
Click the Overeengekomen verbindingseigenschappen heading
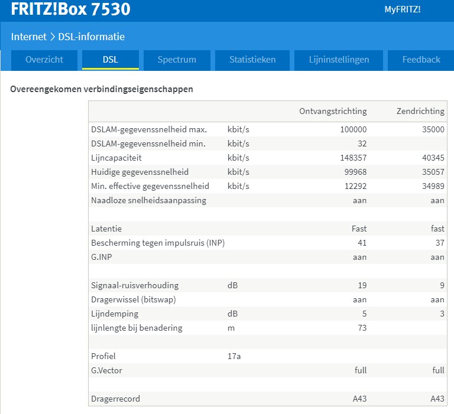(x=102, y=90)
